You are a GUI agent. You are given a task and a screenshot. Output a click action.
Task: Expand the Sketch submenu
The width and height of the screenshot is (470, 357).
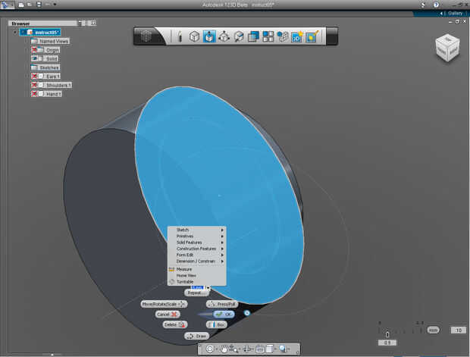(196, 230)
